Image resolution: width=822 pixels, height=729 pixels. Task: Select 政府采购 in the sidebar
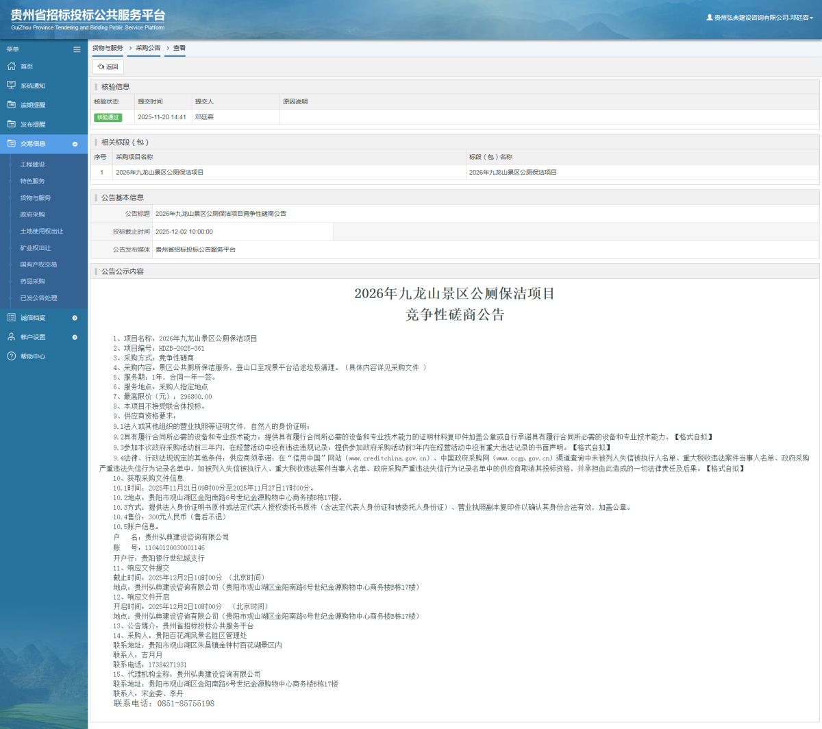point(33,214)
